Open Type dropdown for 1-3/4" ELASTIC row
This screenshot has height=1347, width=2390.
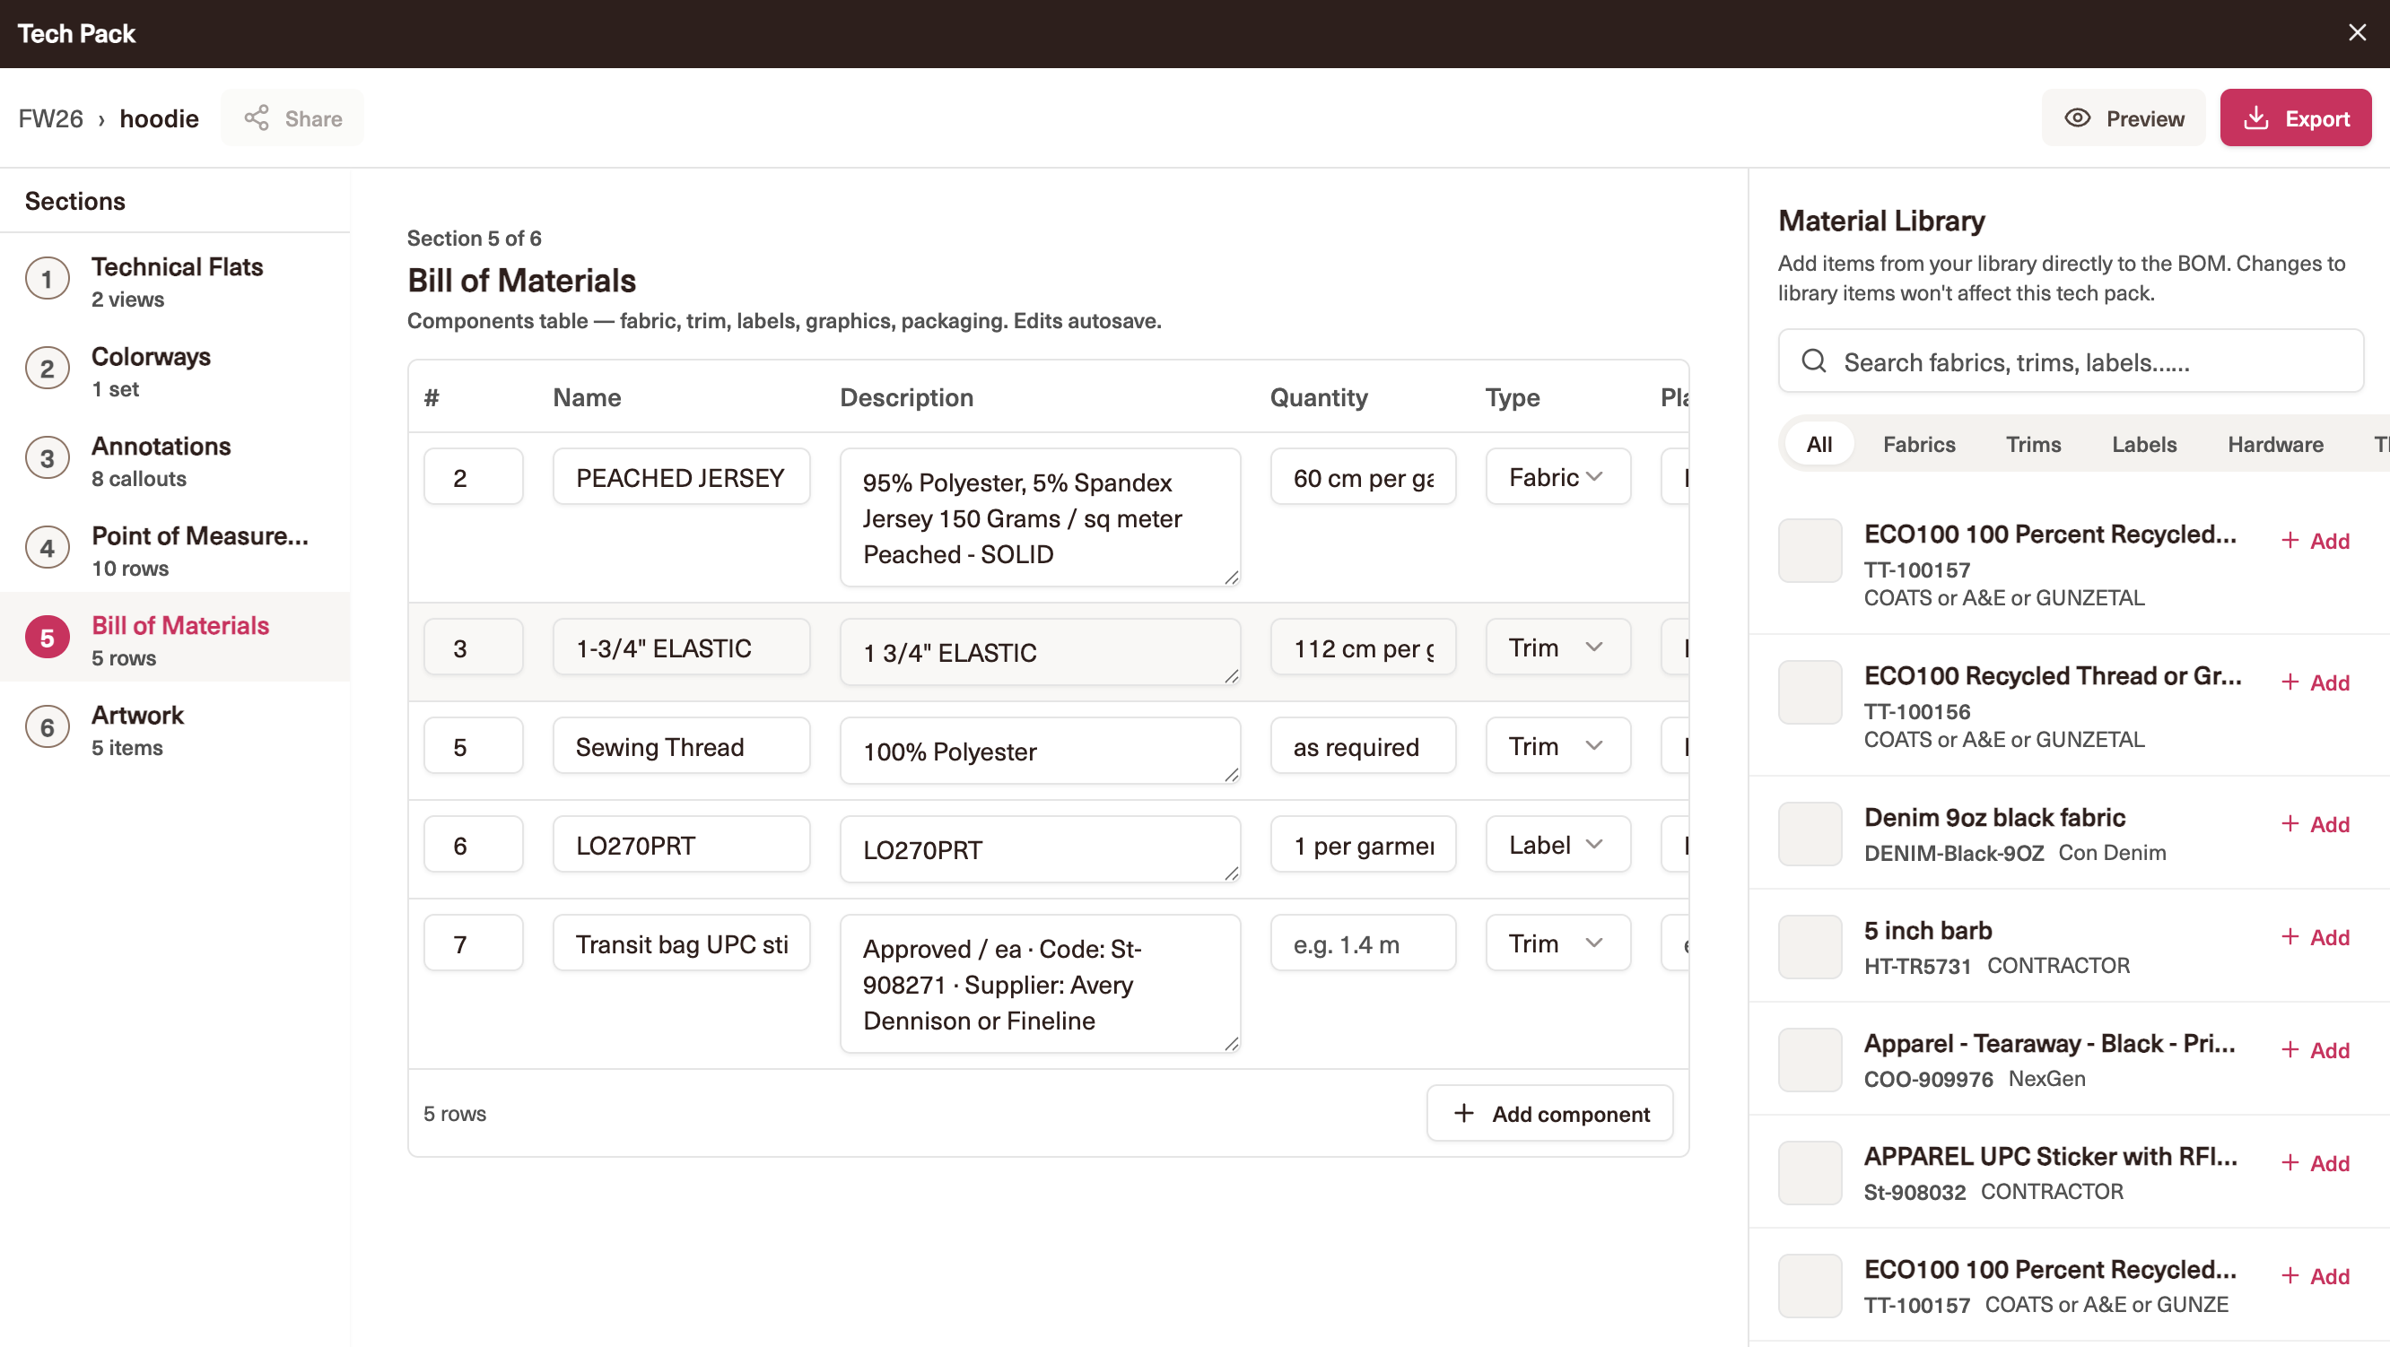(1557, 647)
